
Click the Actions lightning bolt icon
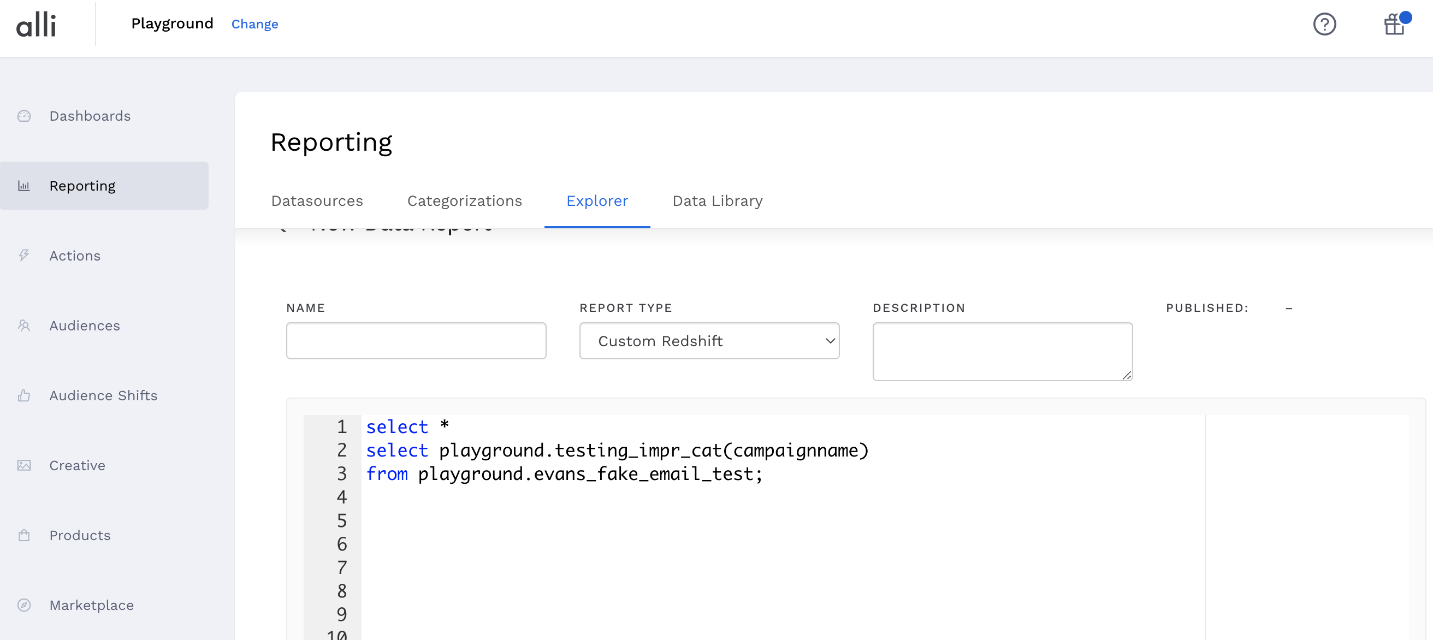24,256
